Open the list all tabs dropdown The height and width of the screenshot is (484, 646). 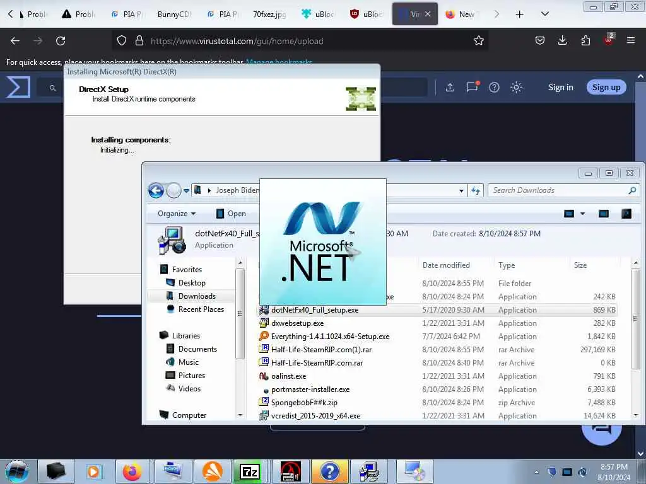click(x=544, y=14)
